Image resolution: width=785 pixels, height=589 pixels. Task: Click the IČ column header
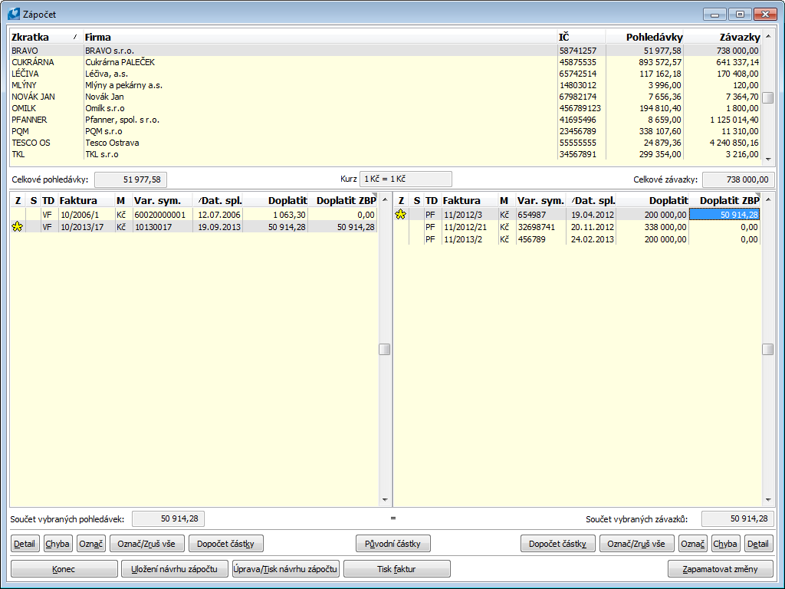(x=581, y=37)
